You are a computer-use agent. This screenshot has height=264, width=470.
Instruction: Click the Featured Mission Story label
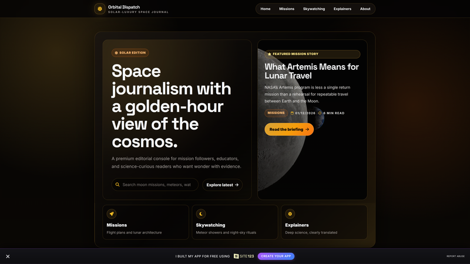click(296, 54)
